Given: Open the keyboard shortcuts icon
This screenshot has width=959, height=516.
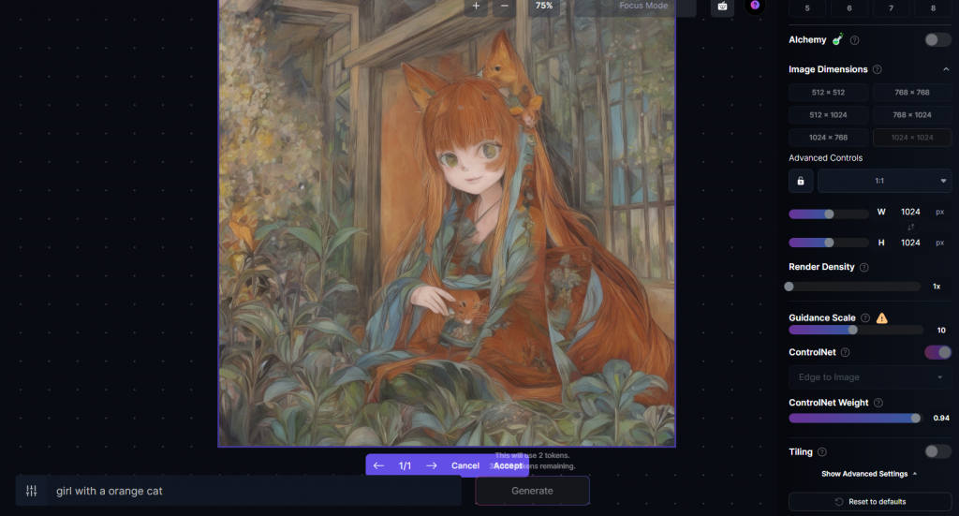Looking at the screenshot, I should point(722,7).
